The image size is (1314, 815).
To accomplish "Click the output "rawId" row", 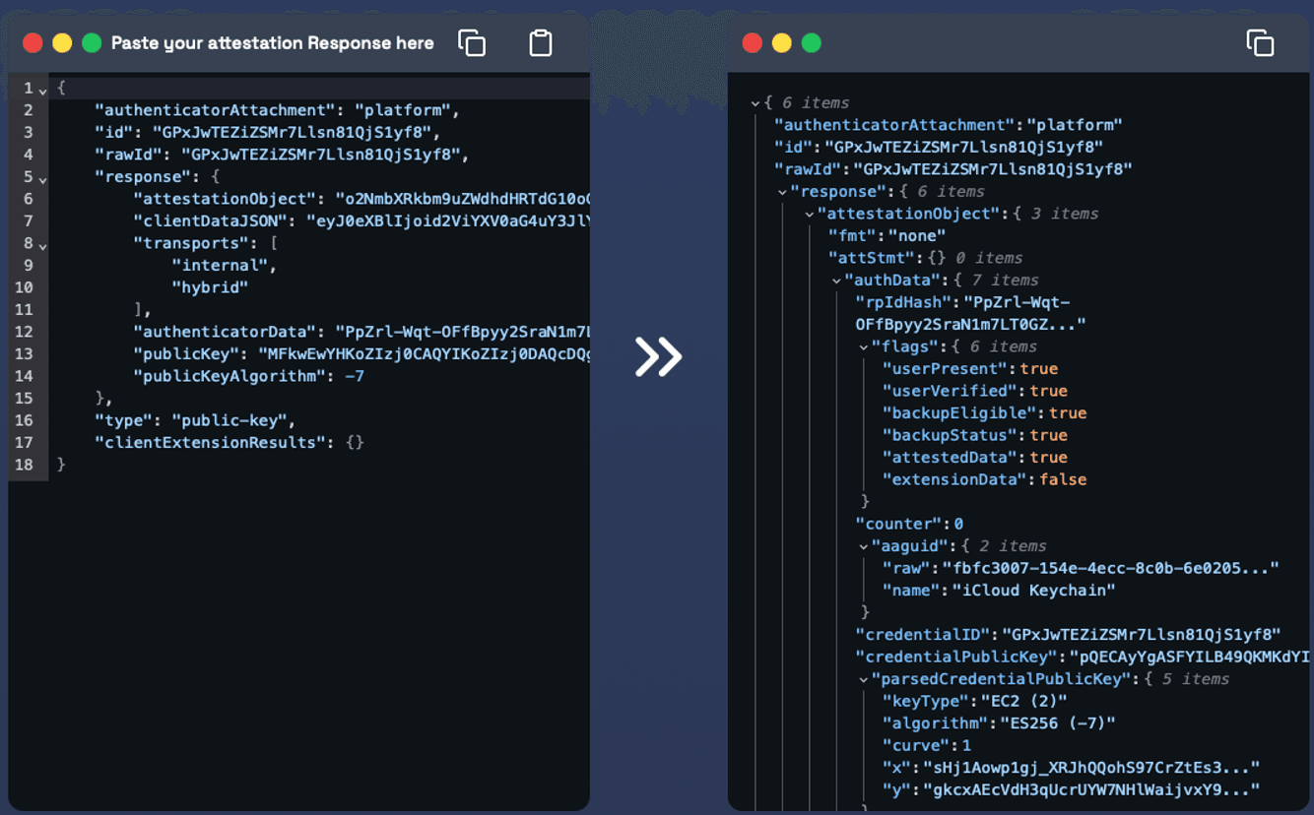I will 953,169.
